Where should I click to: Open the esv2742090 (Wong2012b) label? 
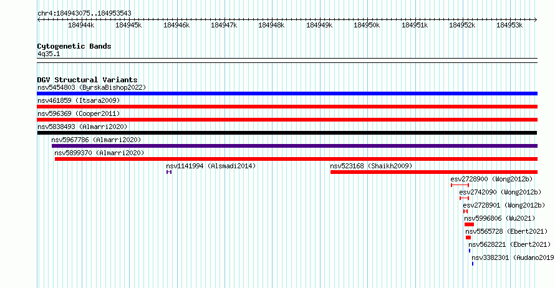click(501, 192)
